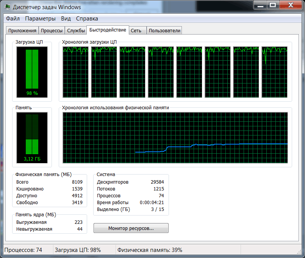Viewport: 305px width, 258px height.
Task: Click the Система group label
Action: pyautogui.click(x=106, y=175)
